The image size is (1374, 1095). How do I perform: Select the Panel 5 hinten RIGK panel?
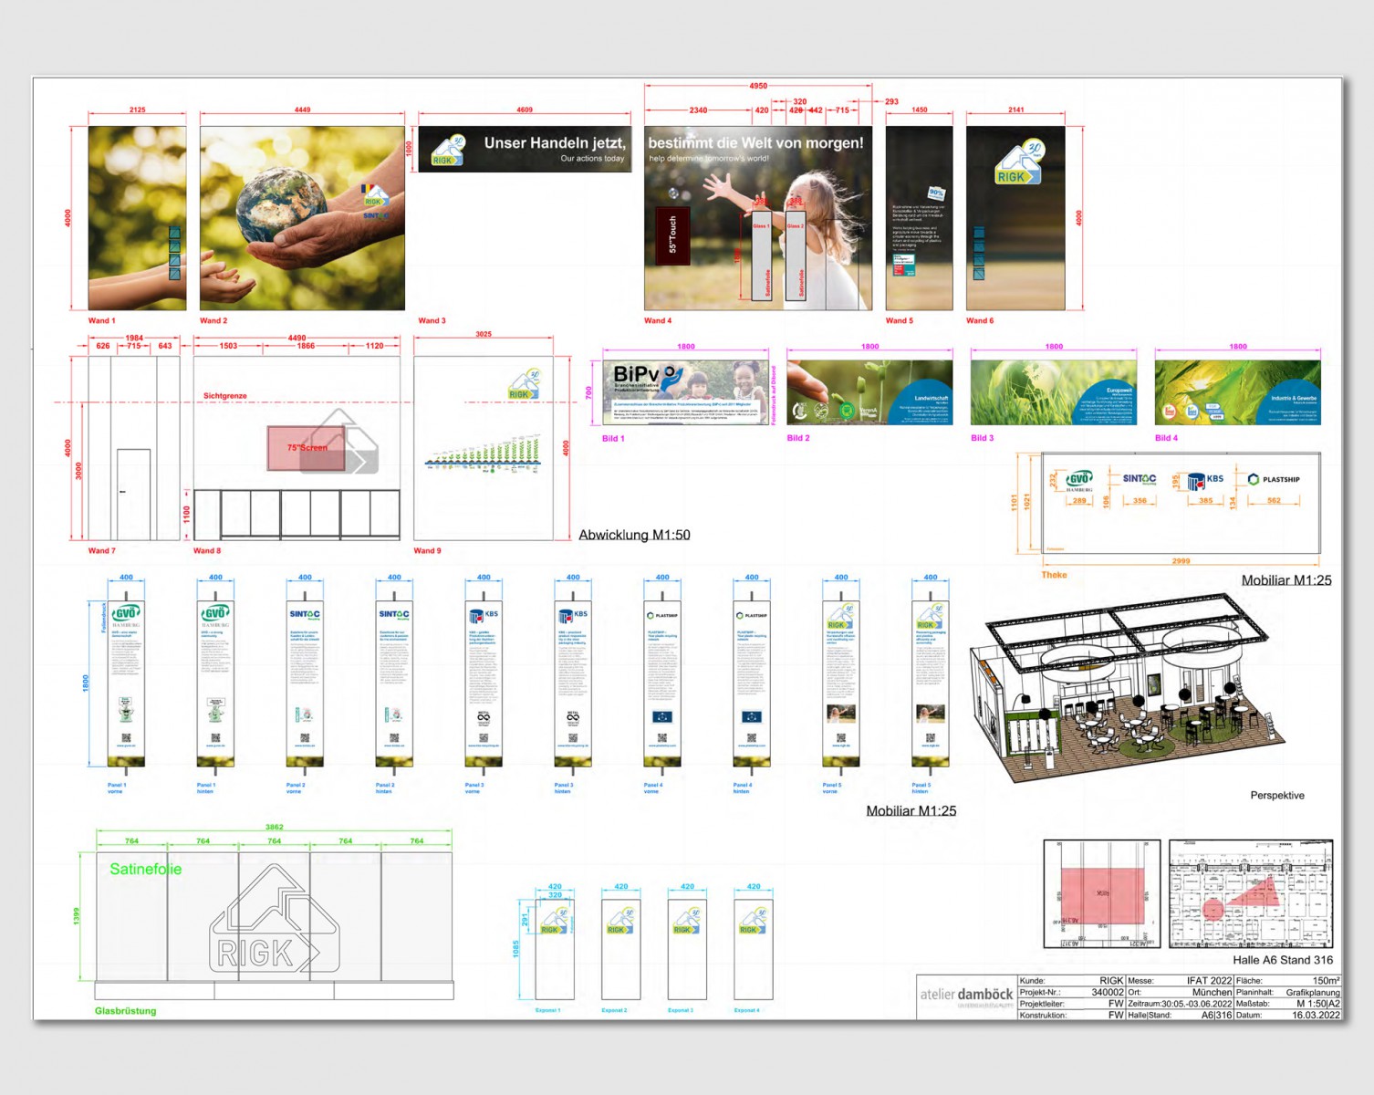(x=931, y=683)
